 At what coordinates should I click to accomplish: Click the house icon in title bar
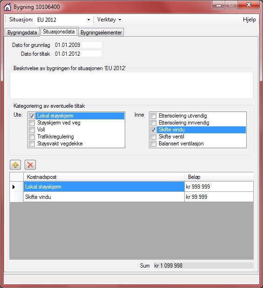[x=7, y=7]
